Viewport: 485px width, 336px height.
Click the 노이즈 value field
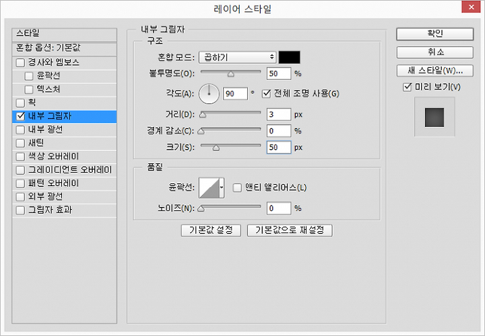point(279,208)
